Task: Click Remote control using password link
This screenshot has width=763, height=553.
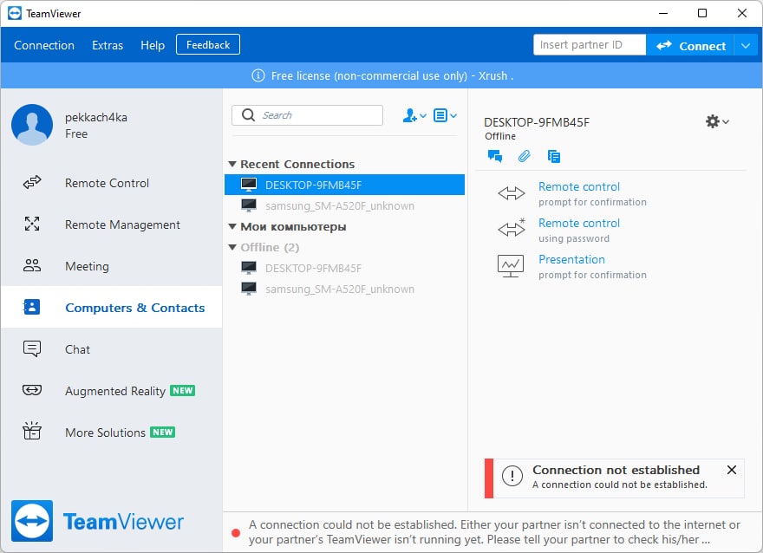Action: (x=579, y=223)
